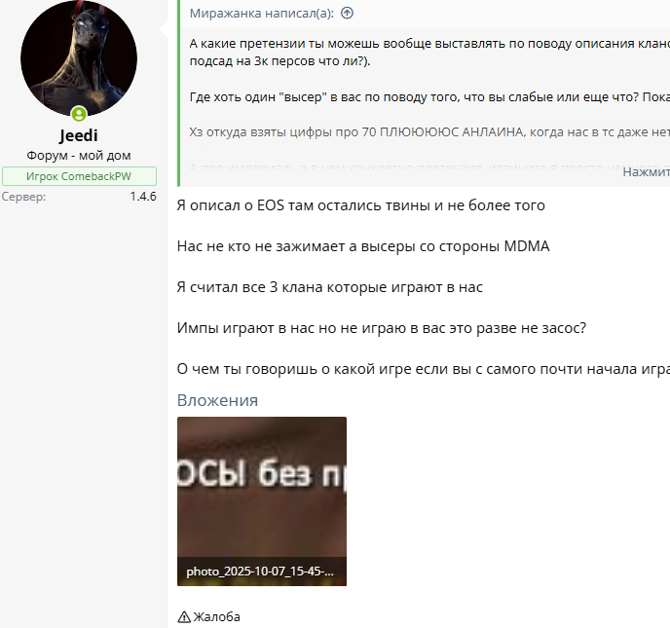
Task: Click user title 'Форум - мой дом'
Action: coord(79,155)
